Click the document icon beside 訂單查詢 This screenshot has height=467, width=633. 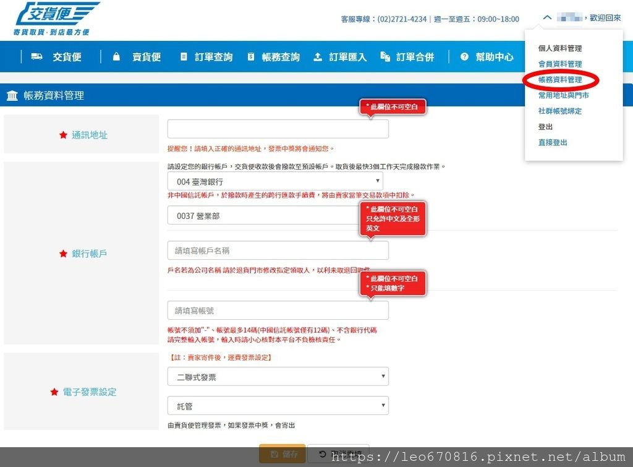pyautogui.click(x=184, y=56)
